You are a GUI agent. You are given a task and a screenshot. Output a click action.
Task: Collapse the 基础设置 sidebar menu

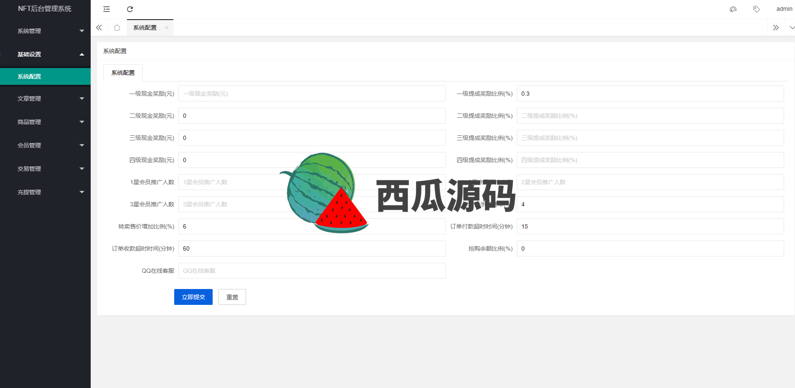pos(45,54)
